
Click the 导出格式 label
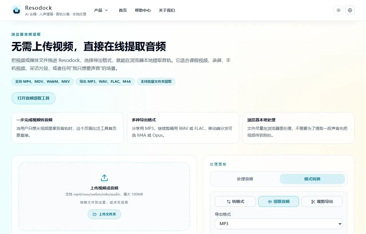click(x=223, y=214)
